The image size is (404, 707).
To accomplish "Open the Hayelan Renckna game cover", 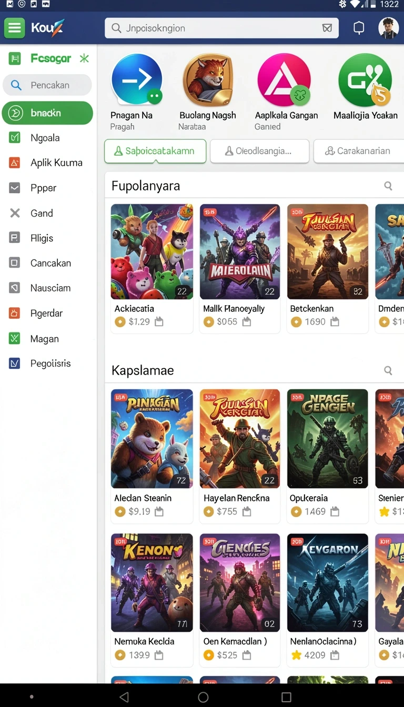I will tap(240, 439).
